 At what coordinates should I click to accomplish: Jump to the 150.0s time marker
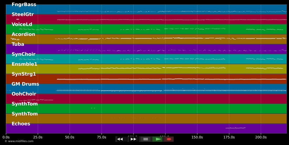click(x=197, y=137)
